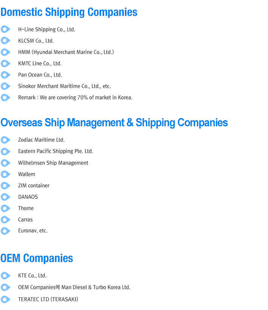Click HMM (Hyundai Merchant Marine Co., Ltd.) text
This screenshot has width=268, height=310.
[x=66, y=52]
